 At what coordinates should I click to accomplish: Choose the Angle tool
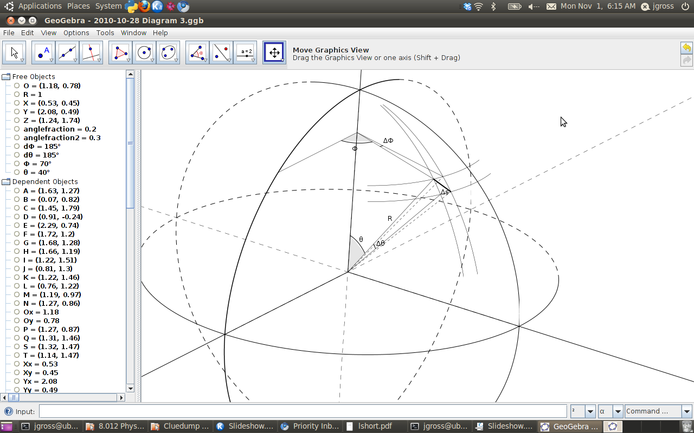tap(197, 53)
